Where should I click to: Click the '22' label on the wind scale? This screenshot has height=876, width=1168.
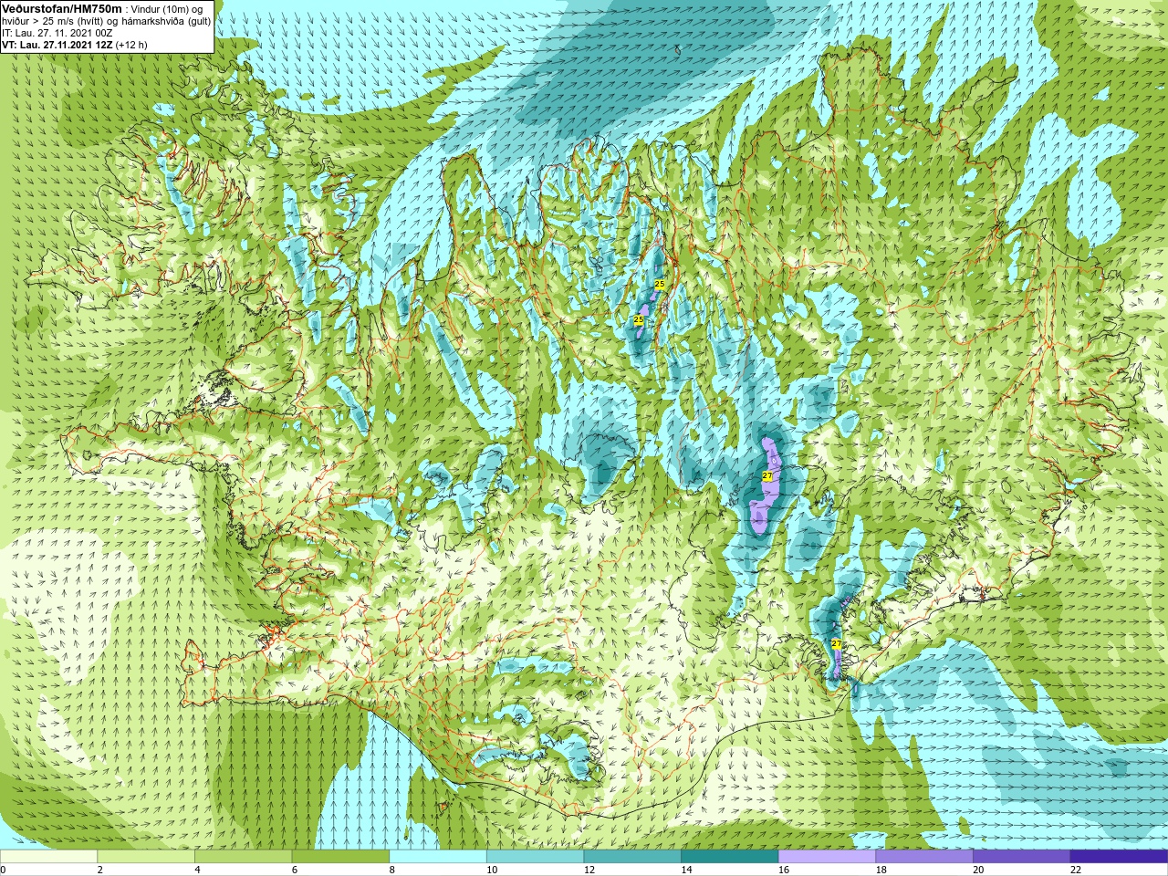point(1076,870)
